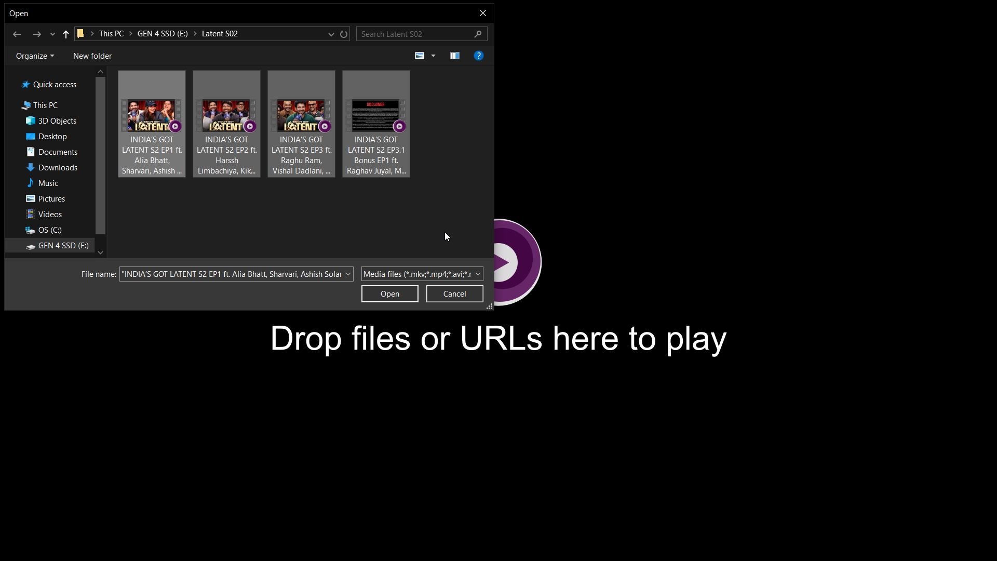Refresh the Latent S02 folder

pos(344,34)
